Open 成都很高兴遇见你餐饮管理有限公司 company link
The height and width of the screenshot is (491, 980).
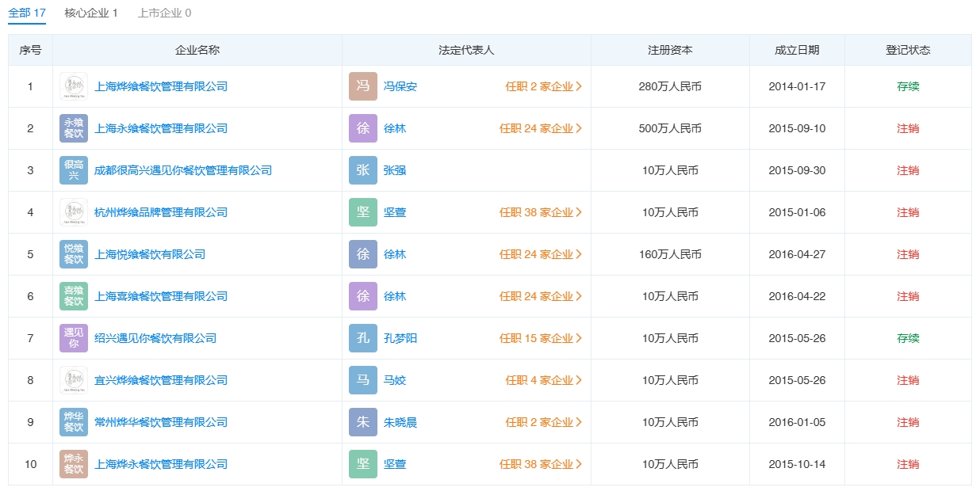183,170
